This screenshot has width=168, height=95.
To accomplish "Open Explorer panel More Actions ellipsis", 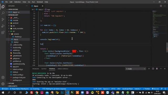I will pyautogui.click(x=27, y=6).
